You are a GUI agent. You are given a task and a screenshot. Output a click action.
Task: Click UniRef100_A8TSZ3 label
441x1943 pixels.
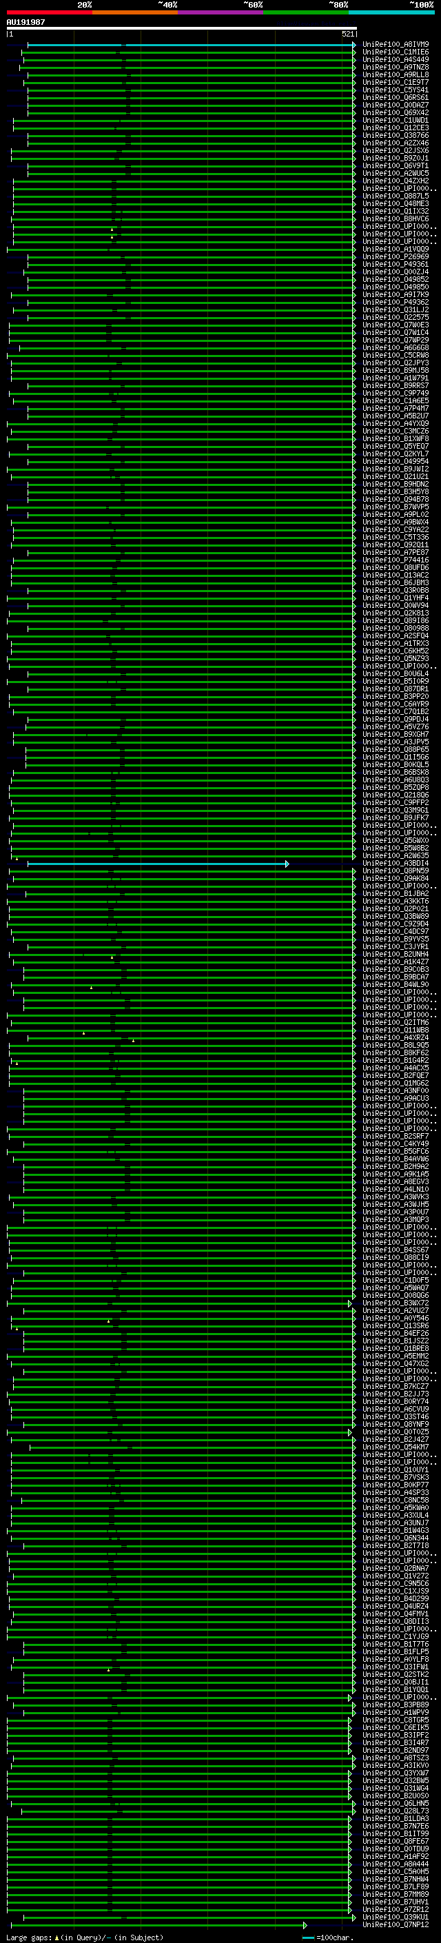click(x=395, y=1758)
